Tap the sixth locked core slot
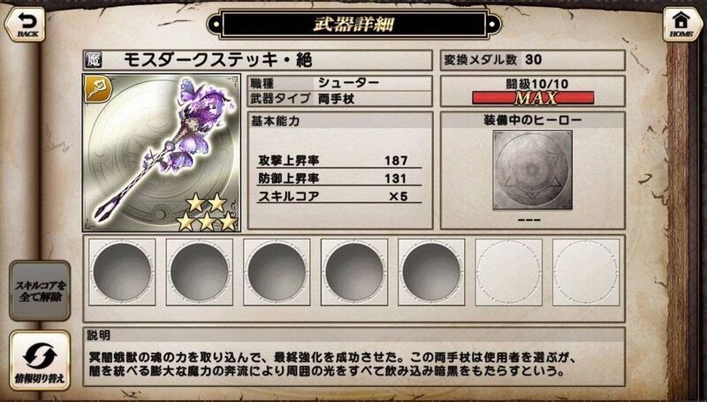The height and width of the screenshot is (402, 707). (509, 272)
